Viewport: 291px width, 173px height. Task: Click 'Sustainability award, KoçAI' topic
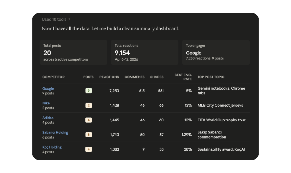[221, 149]
